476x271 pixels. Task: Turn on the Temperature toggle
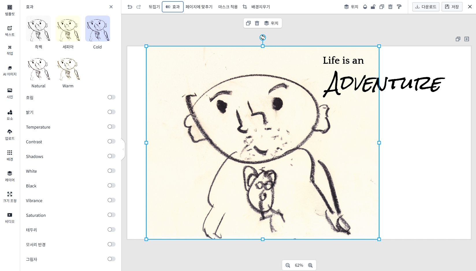(x=111, y=127)
